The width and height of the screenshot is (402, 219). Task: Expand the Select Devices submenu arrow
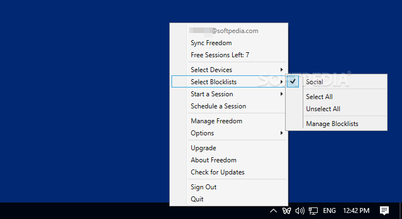pyautogui.click(x=281, y=69)
